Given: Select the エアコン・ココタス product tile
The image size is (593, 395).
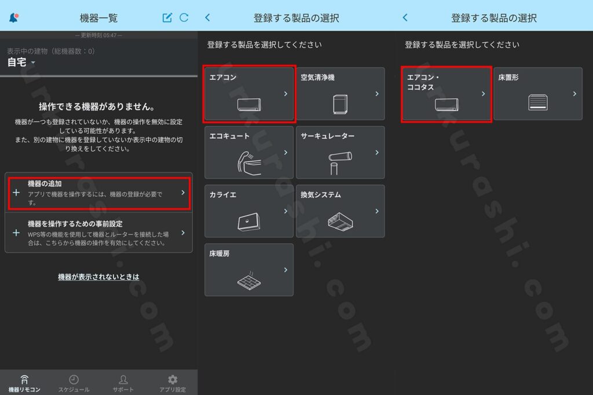Looking at the screenshot, I should pyautogui.click(x=446, y=94).
